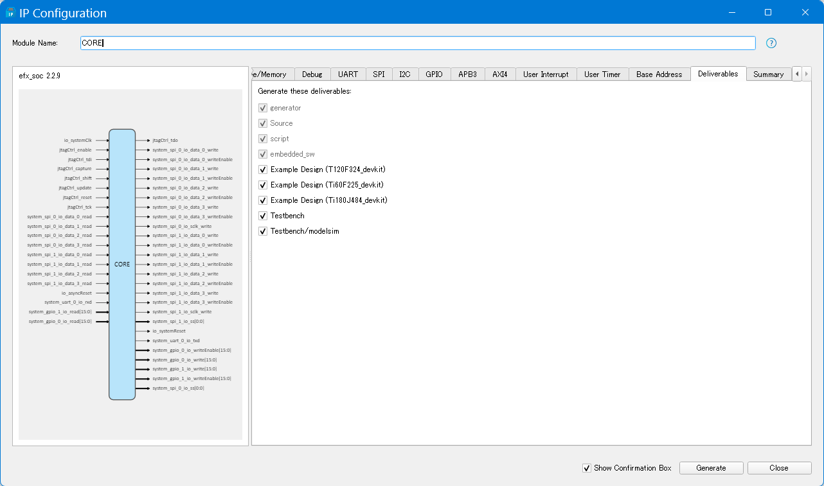Toggle Show Confirmation Box checkbox
This screenshot has width=824, height=486.
(586, 468)
